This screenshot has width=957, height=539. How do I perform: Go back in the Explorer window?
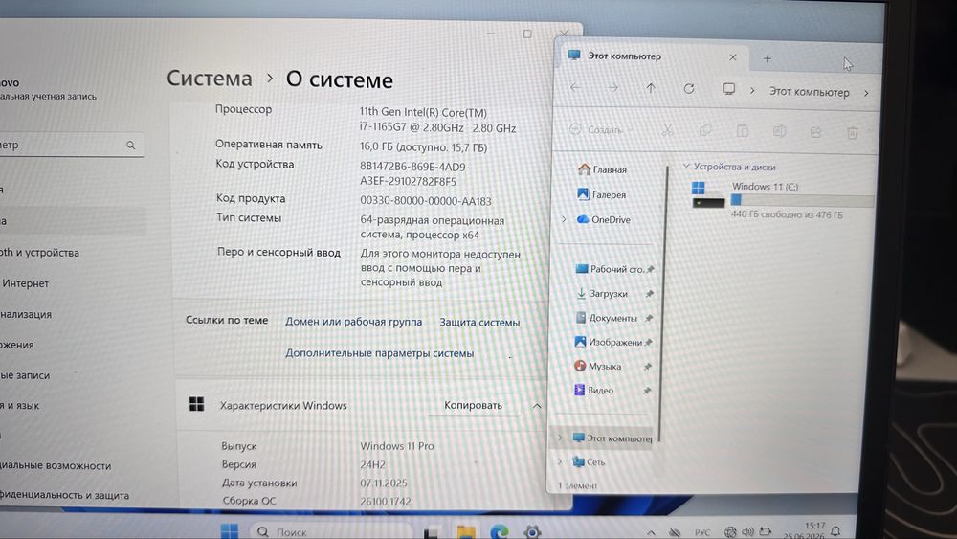(575, 87)
